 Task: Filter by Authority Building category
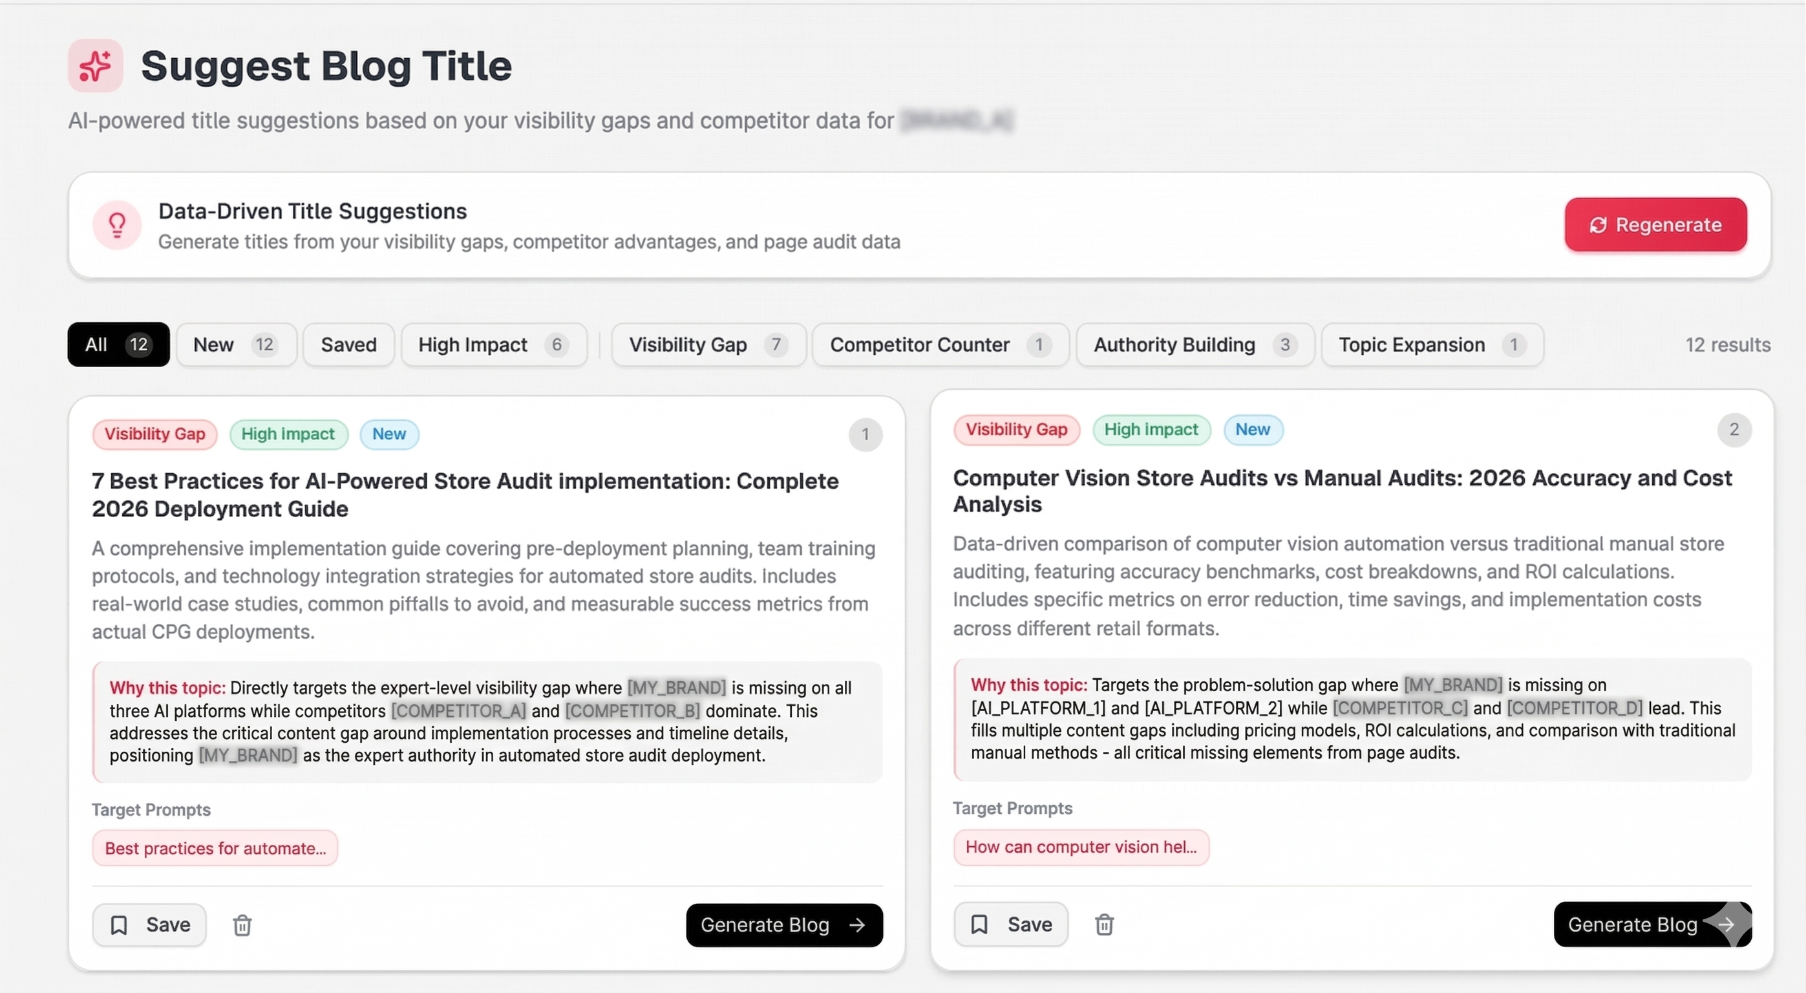1195,345
